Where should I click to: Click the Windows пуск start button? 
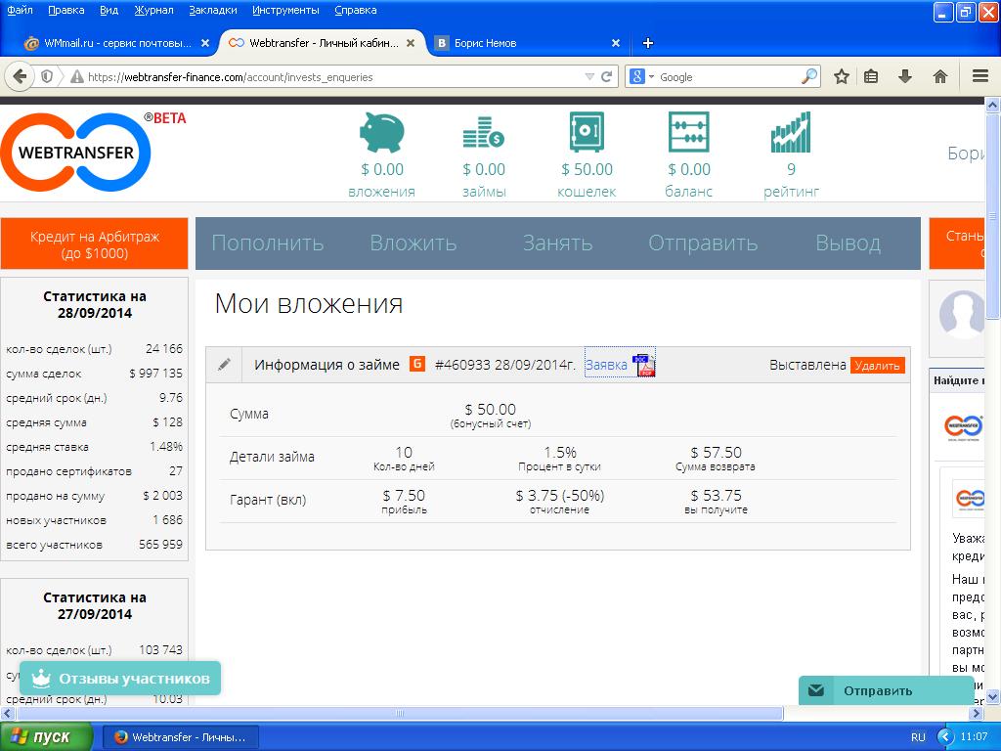pos(46,736)
